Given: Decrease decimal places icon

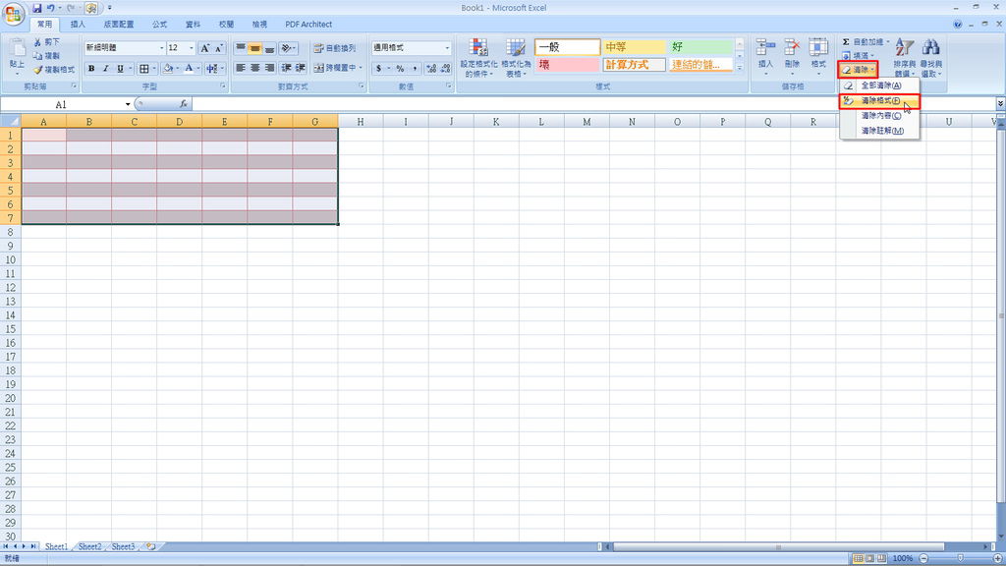Looking at the screenshot, I should pyautogui.click(x=445, y=68).
